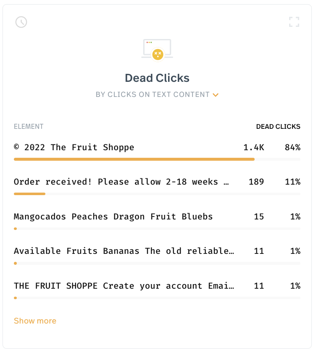The height and width of the screenshot is (355, 316).
Task: Click the 1.4K dead clicks count
Action: 254,147
